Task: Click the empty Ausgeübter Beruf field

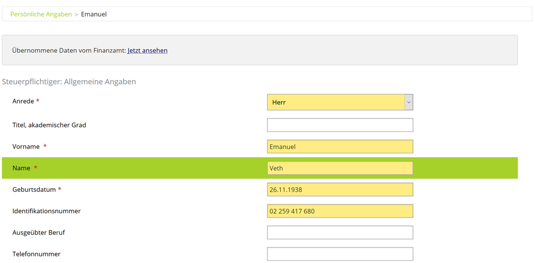Action: click(x=340, y=233)
